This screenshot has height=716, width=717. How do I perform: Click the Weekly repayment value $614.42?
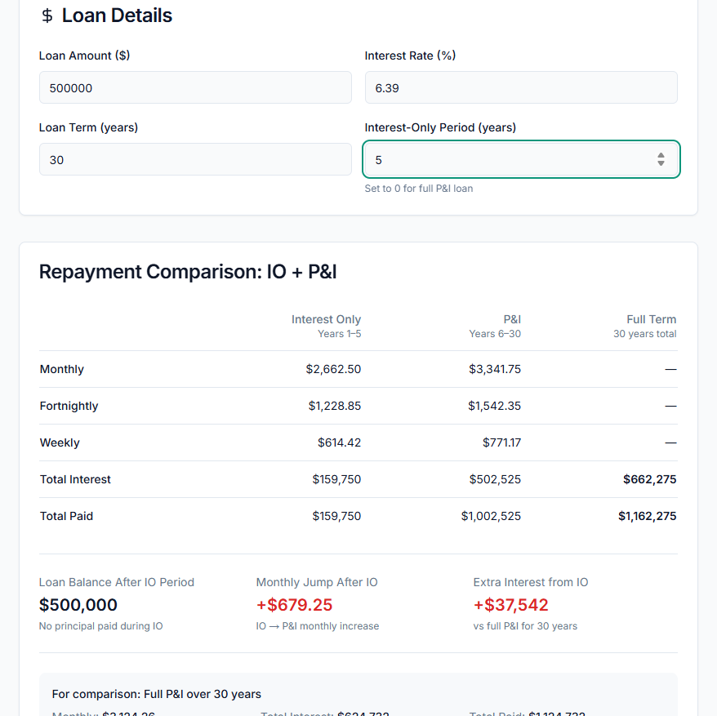click(337, 442)
